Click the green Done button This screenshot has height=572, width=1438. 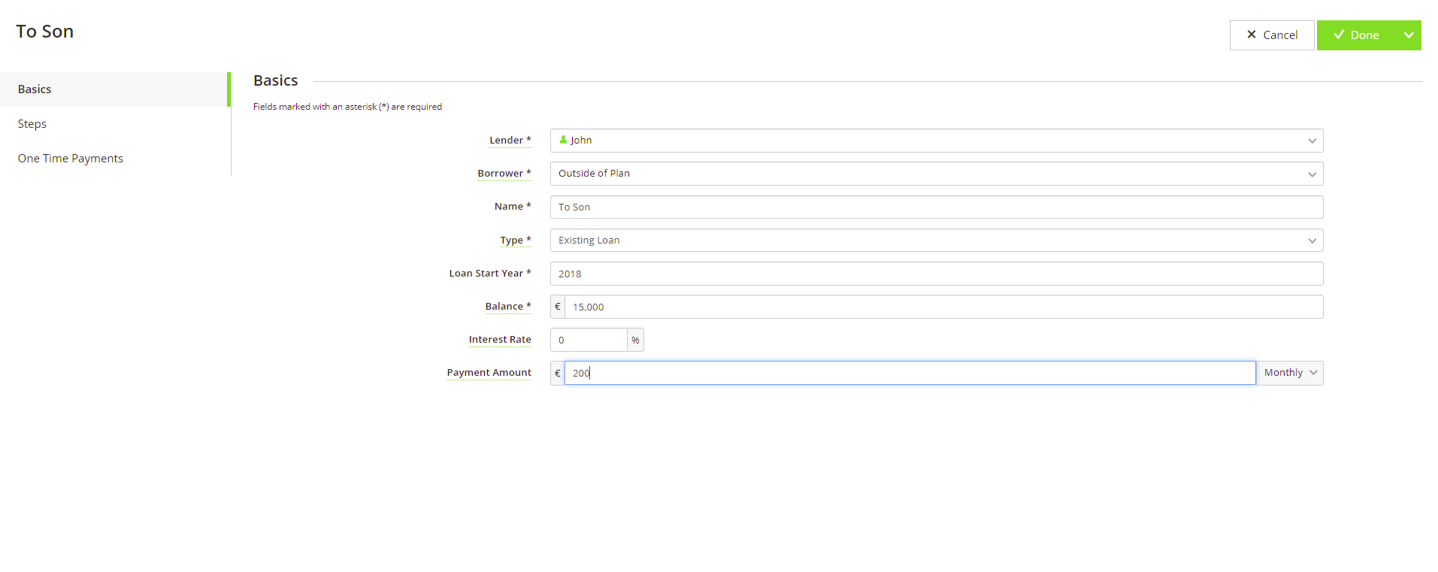click(x=1357, y=35)
